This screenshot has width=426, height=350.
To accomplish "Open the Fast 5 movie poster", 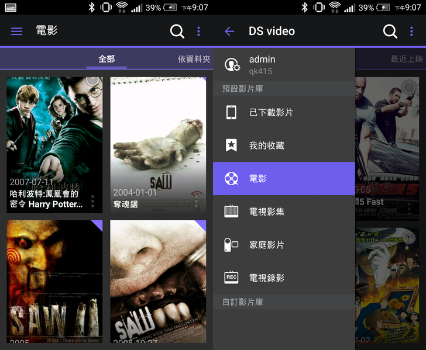I will coord(387,148).
